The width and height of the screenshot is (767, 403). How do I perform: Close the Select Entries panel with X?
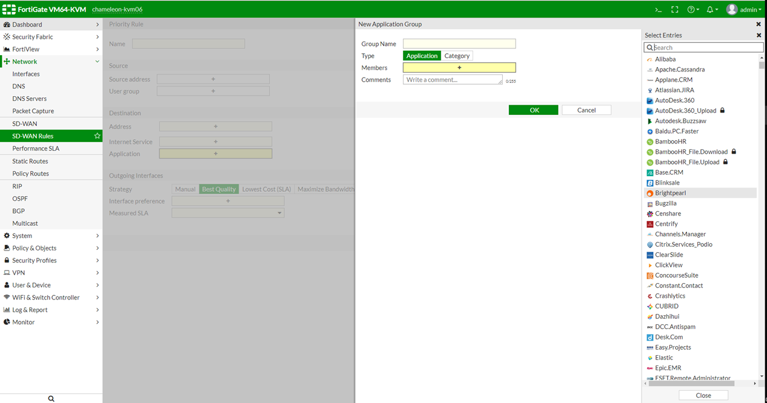[x=759, y=35]
